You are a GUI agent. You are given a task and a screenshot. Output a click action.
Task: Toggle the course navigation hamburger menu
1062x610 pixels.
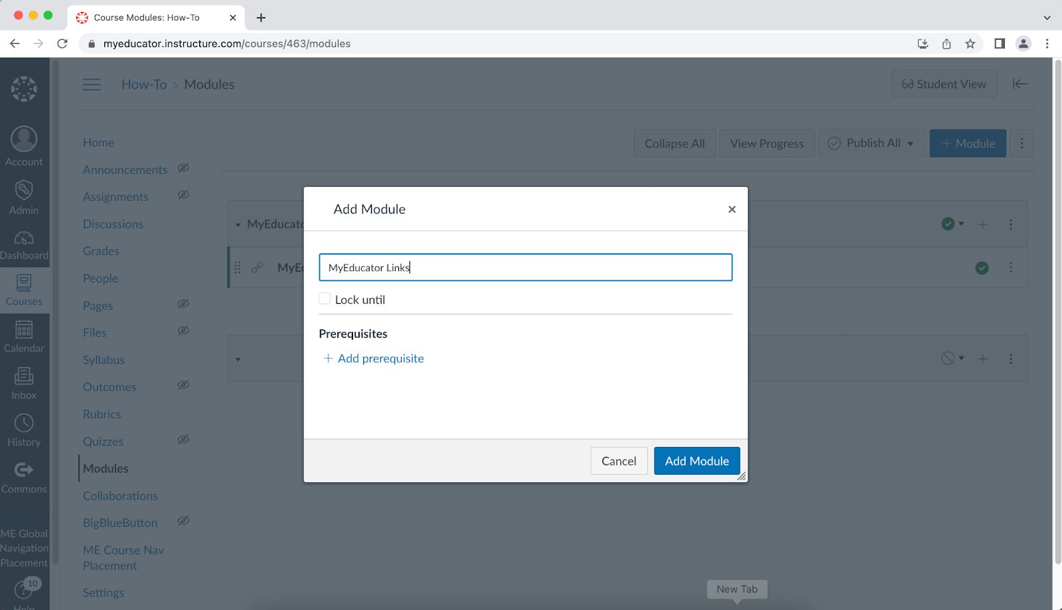(x=92, y=84)
